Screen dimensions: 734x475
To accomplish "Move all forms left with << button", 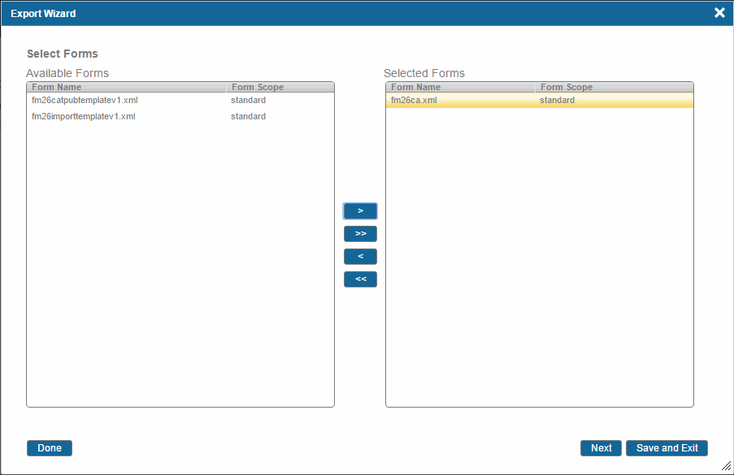I will [x=360, y=279].
